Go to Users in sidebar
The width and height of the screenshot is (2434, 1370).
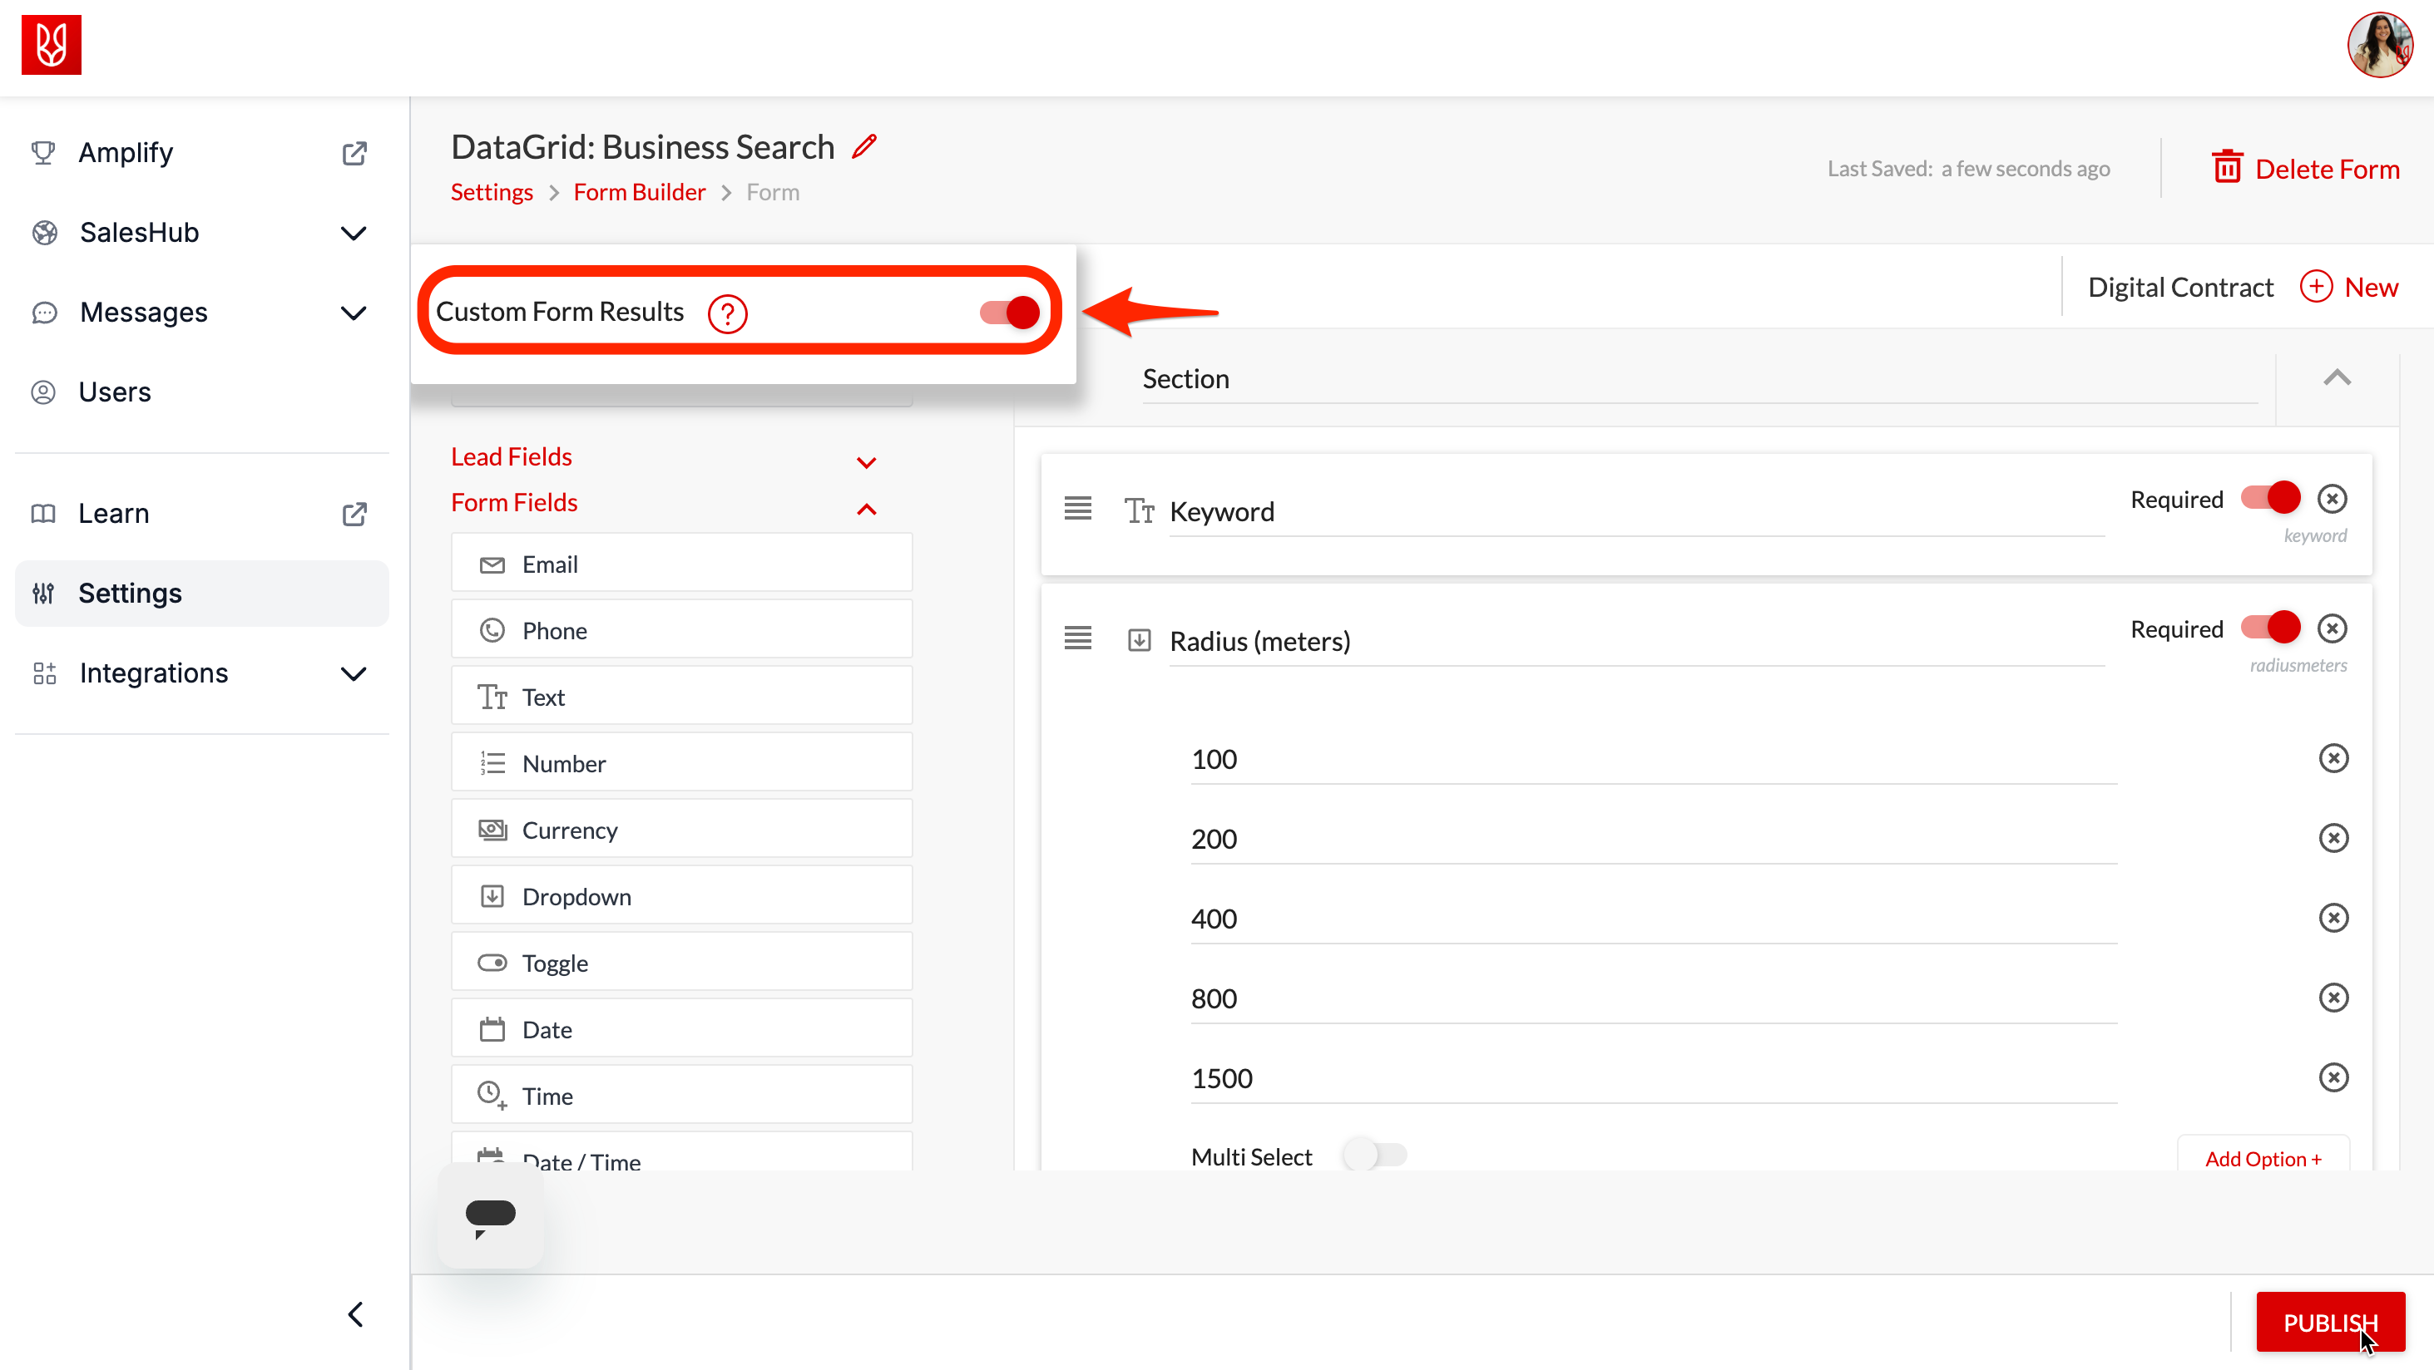pyautogui.click(x=114, y=392)
